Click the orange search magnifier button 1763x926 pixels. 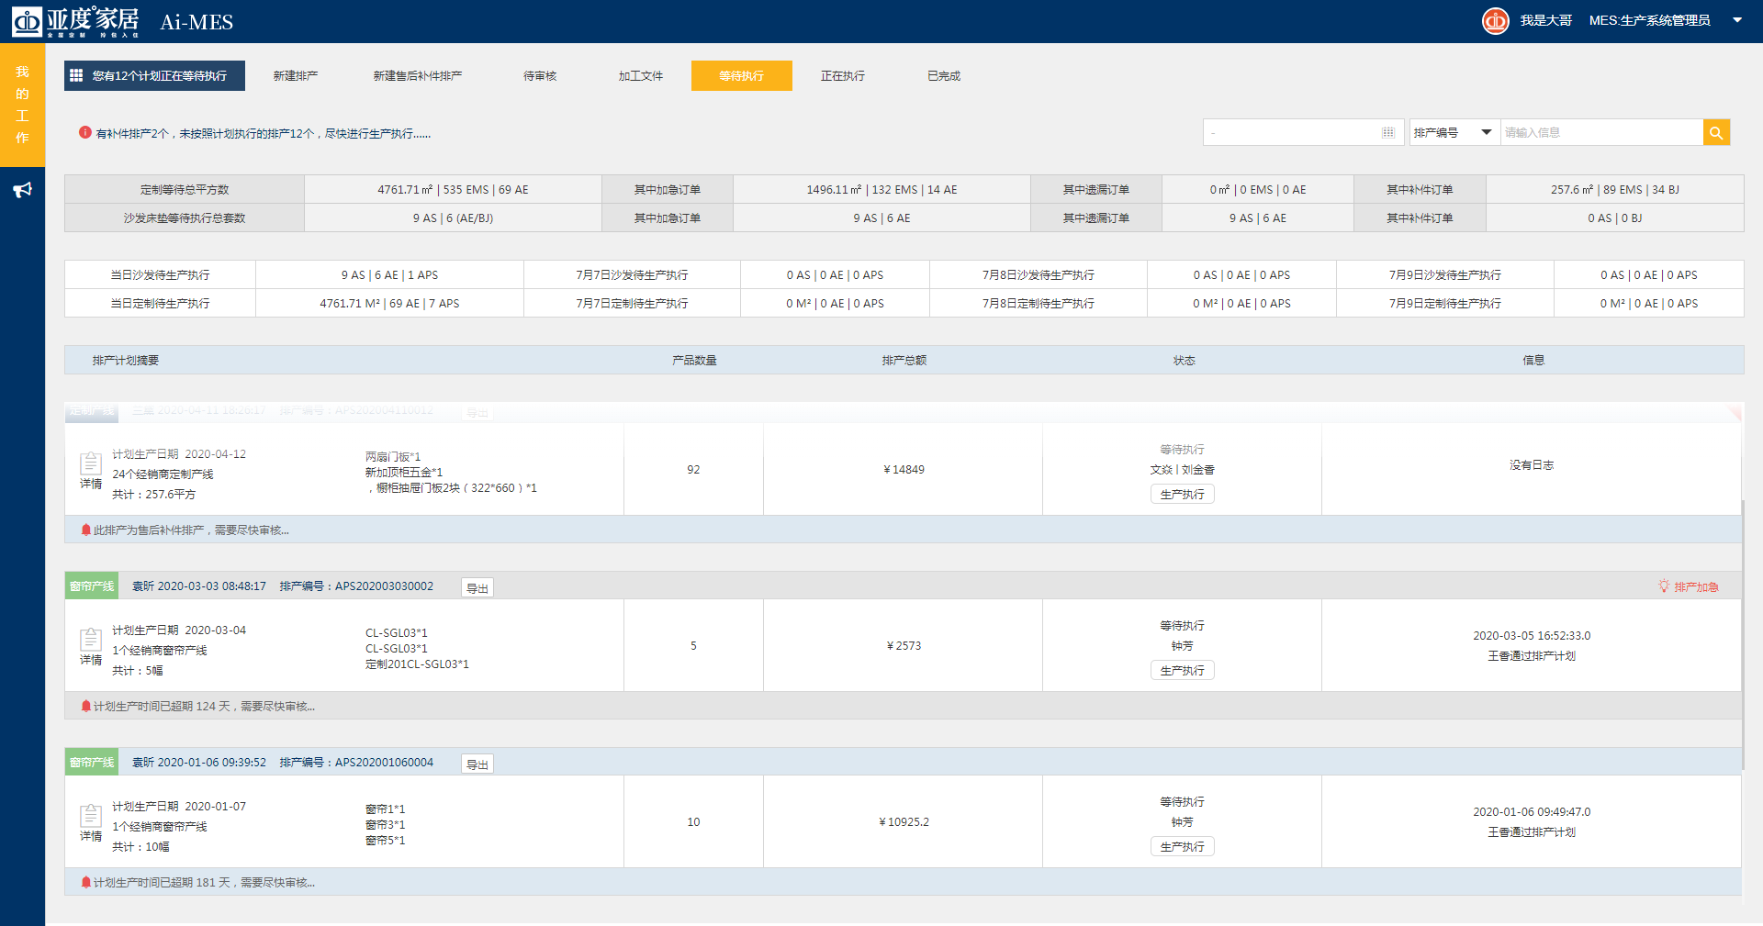point(1716,132)
